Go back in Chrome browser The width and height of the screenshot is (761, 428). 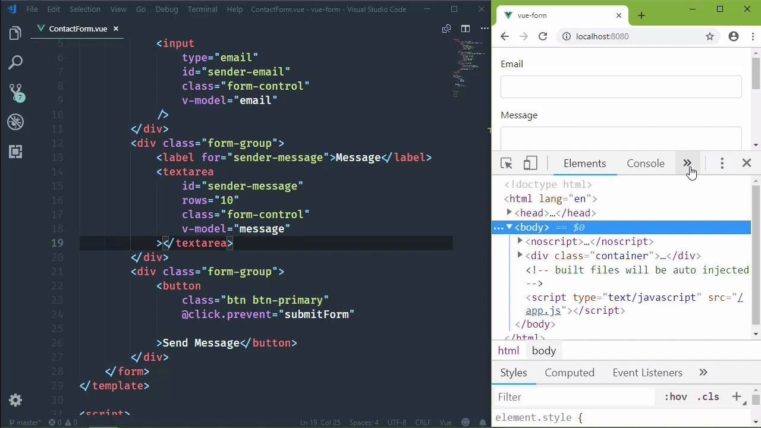coord(505,36)
